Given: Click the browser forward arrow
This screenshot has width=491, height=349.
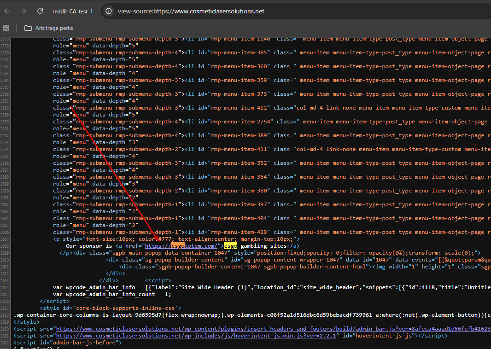Looking at the screenshot, I should coord(23,11).
